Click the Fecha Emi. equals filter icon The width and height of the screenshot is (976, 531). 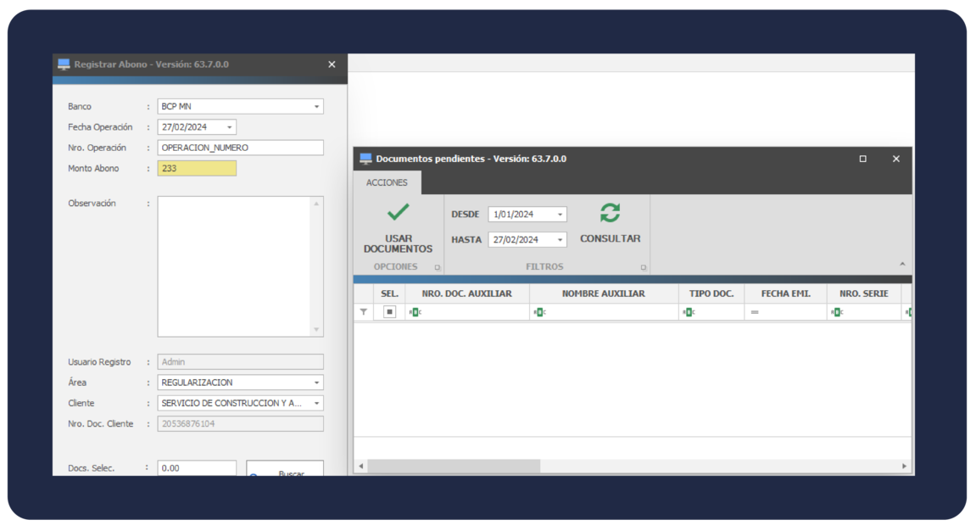point(754,312)
